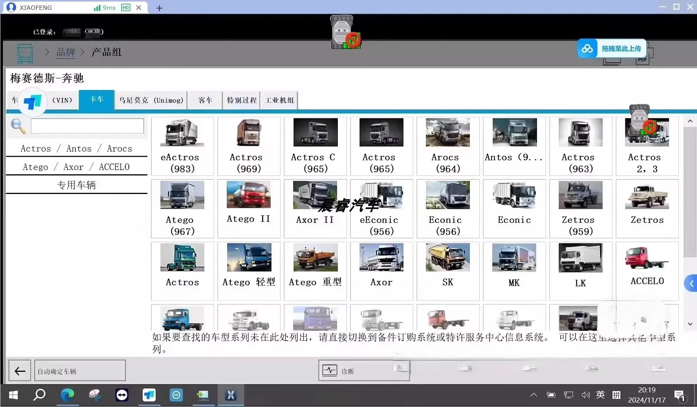Select the Axor tile in third row
697x407 pixels.
pyautogui.click(x=382, y=271)
